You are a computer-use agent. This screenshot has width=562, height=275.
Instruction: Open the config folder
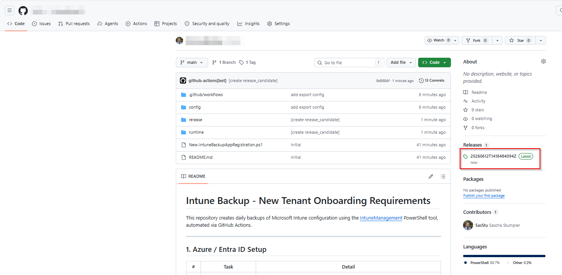pos(195,107)
